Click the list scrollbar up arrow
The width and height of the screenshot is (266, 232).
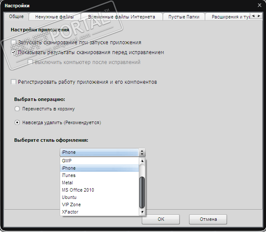pyautogui.click(x=142, y=161)
